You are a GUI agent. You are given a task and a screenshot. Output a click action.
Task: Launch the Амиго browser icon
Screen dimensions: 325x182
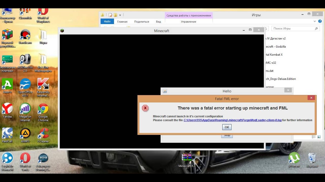(x=7, y=86)
